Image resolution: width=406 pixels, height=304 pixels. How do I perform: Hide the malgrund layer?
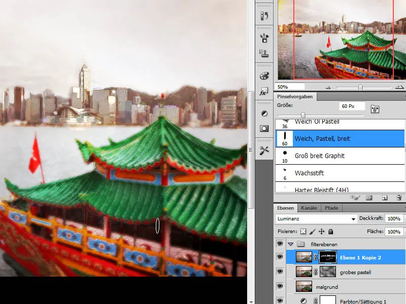coord(280,286)
